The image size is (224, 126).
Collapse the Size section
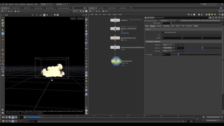[146, 29]
